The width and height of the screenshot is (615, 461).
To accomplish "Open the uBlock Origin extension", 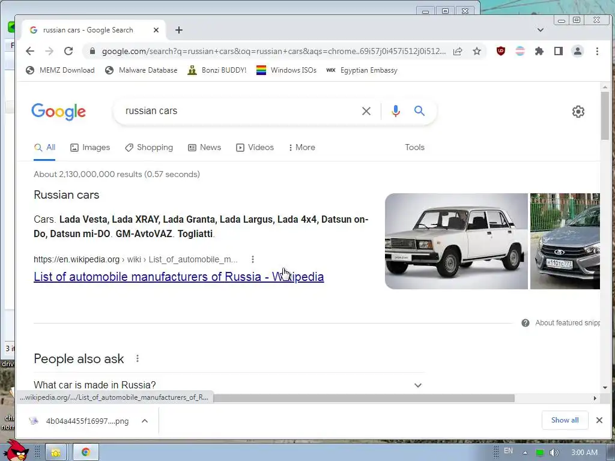I will pyautogui.click(x=500, y=51).
